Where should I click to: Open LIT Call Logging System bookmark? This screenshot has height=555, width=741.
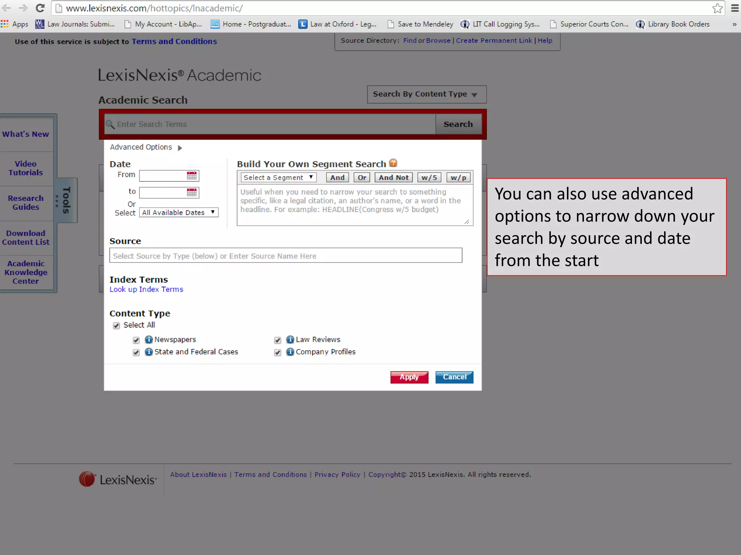tap(500, 24)
